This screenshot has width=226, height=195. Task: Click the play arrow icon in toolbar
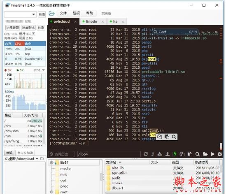click(213, 154)
